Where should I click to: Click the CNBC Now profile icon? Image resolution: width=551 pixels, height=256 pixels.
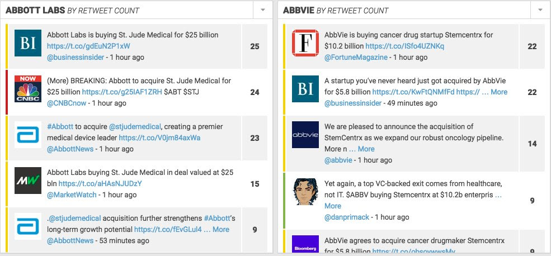click(28, 88)
